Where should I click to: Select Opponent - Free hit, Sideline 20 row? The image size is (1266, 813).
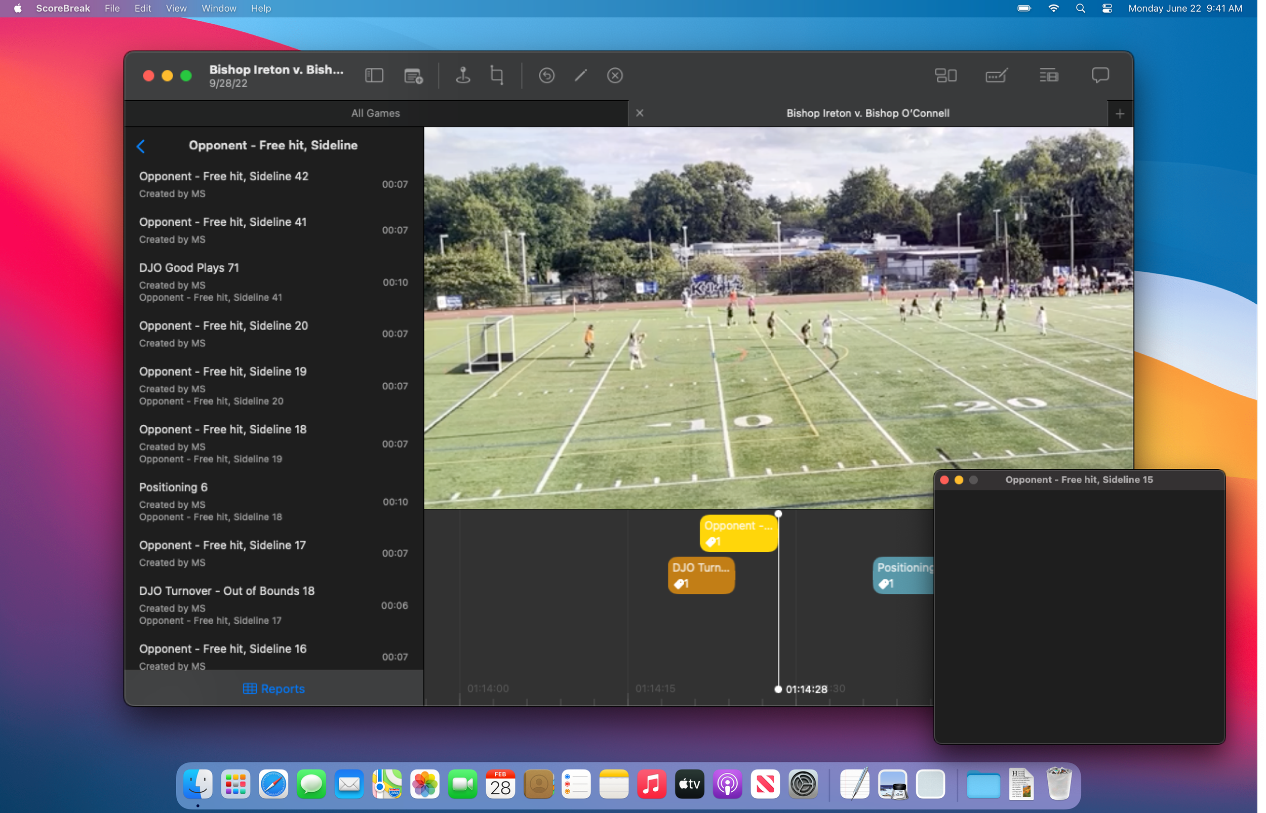click(x=273, y=334)
